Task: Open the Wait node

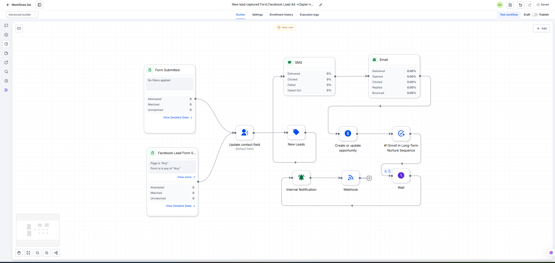Action: pos(401,176)
